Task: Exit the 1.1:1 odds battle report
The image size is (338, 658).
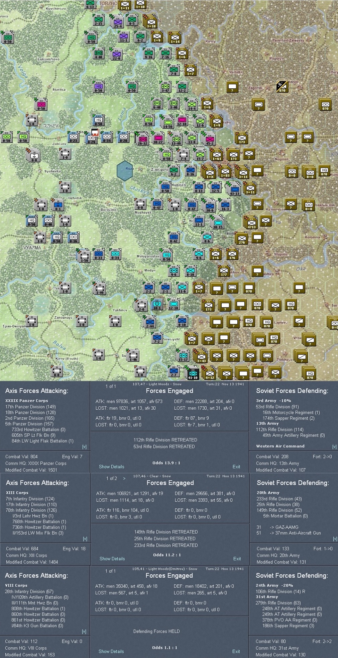Action: pos(236,651)
